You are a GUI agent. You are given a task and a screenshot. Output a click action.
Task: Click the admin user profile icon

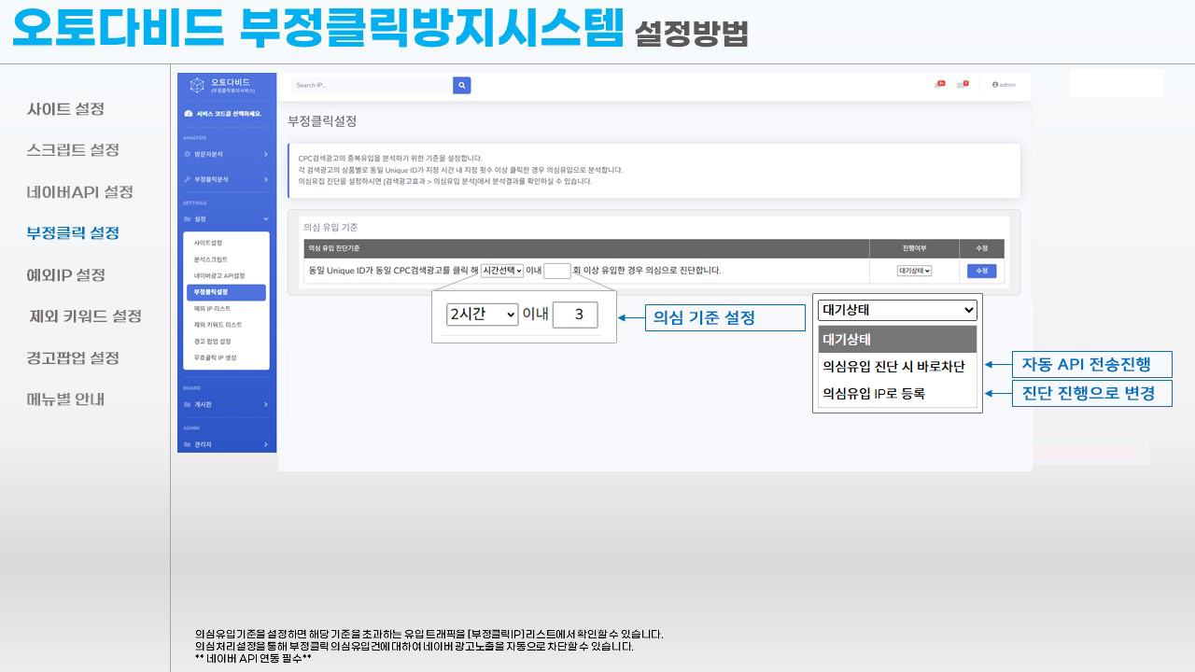coord(995,85)
